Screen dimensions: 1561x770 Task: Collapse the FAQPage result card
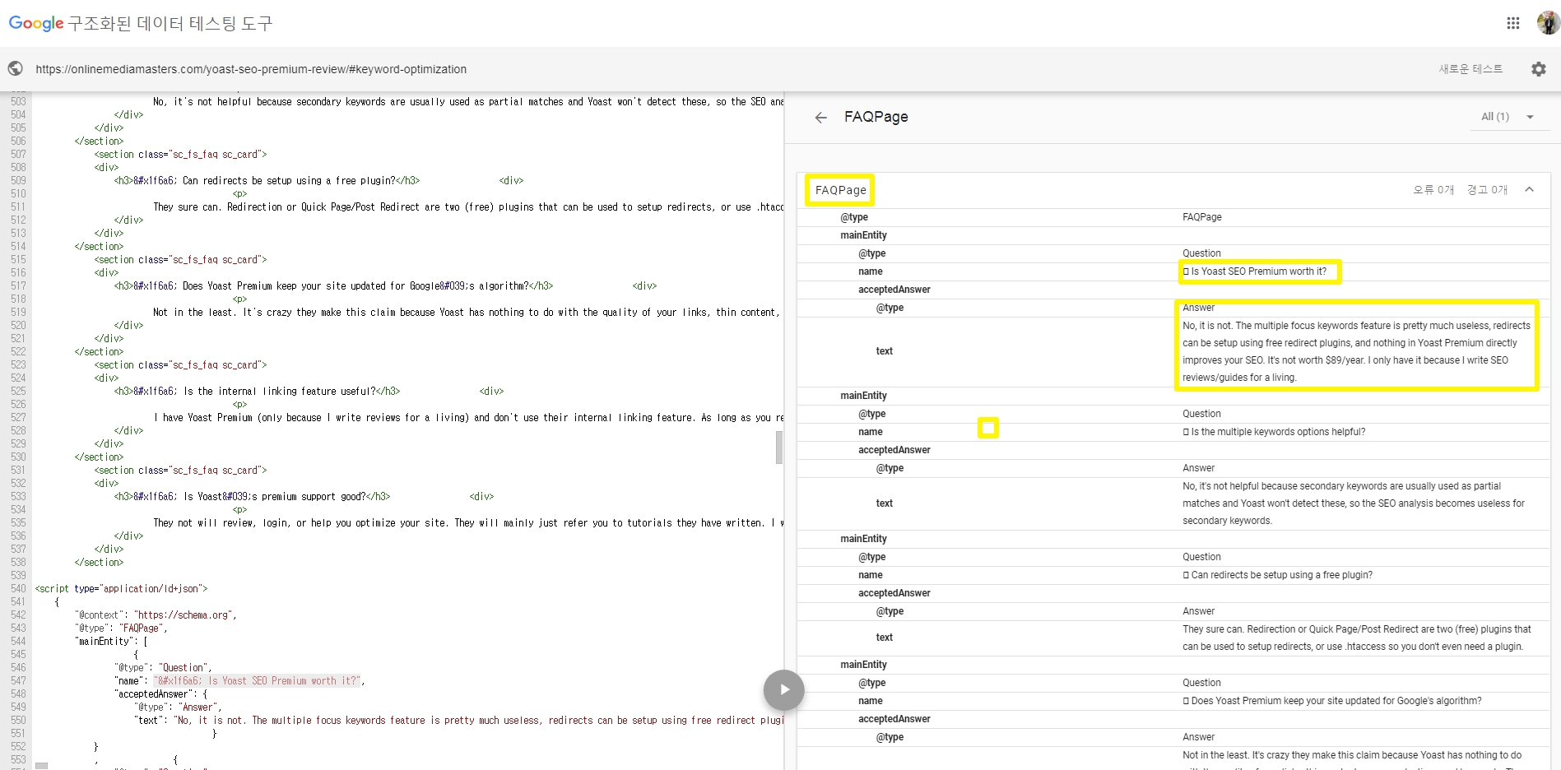point(1529,189)
